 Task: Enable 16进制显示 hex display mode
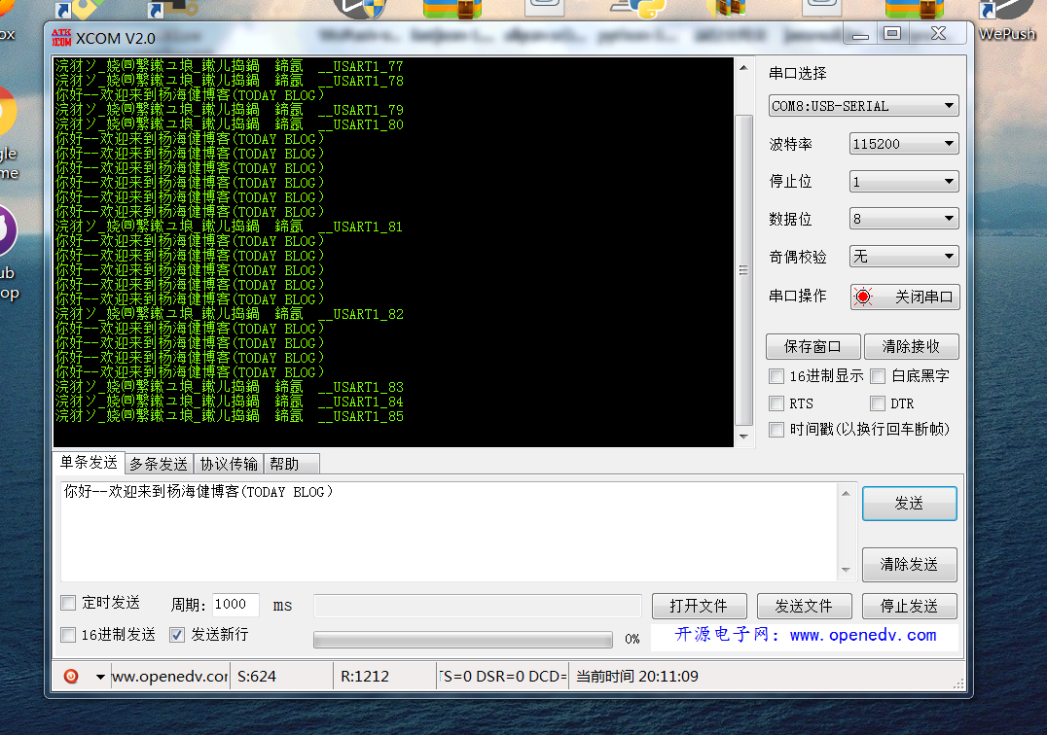click(776, 376)
